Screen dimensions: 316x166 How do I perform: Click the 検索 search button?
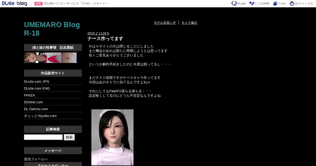click(x=69, y=137)
